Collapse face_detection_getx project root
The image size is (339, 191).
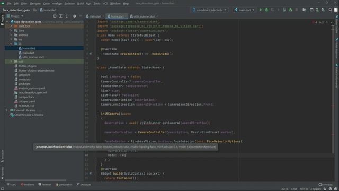point(7,22)
